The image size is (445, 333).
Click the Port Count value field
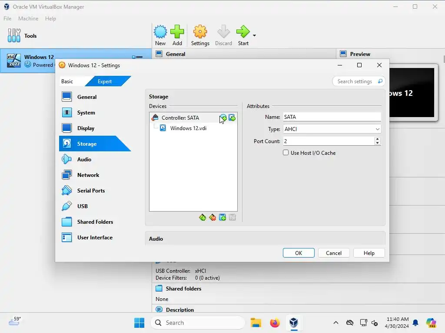329,141
